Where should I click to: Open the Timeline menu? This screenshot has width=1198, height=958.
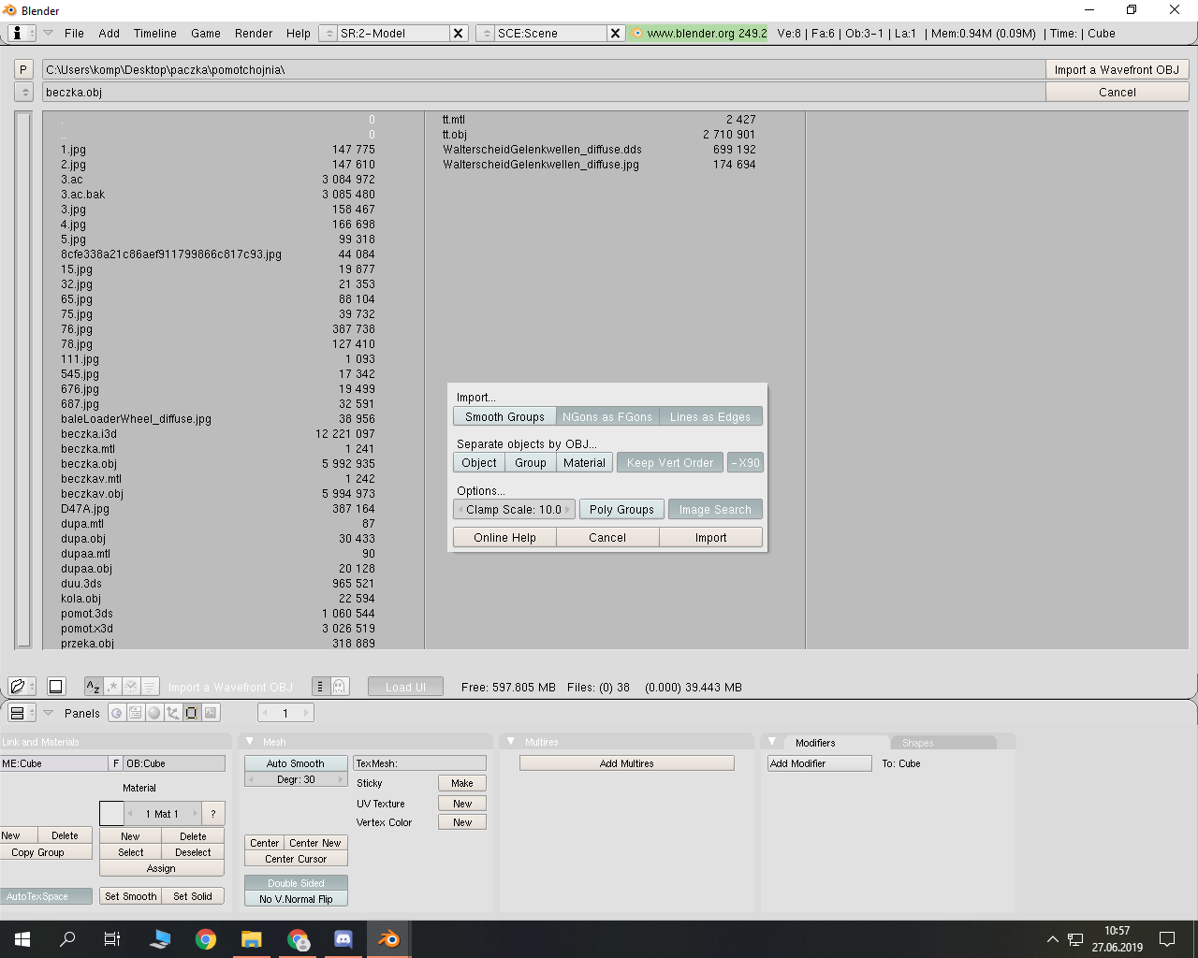coord(155,33)
